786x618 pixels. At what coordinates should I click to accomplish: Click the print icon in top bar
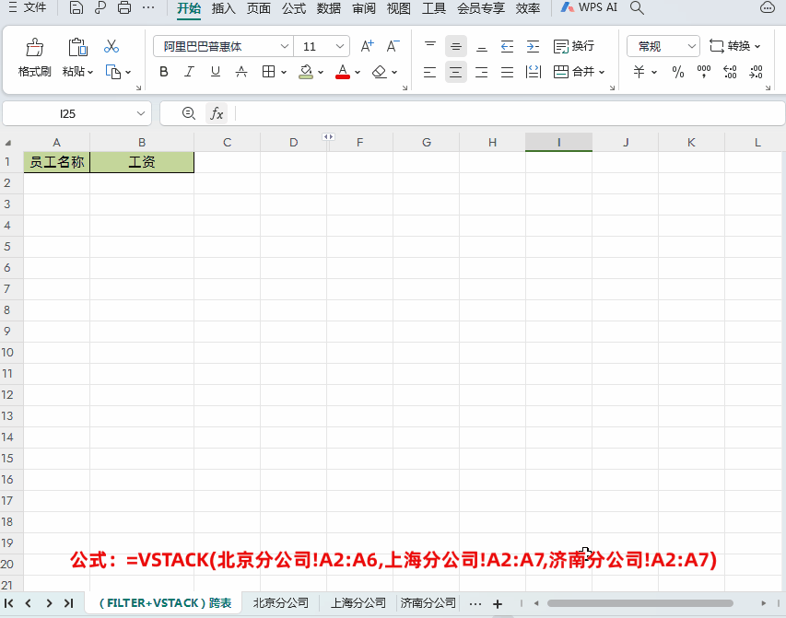[124, 8]
